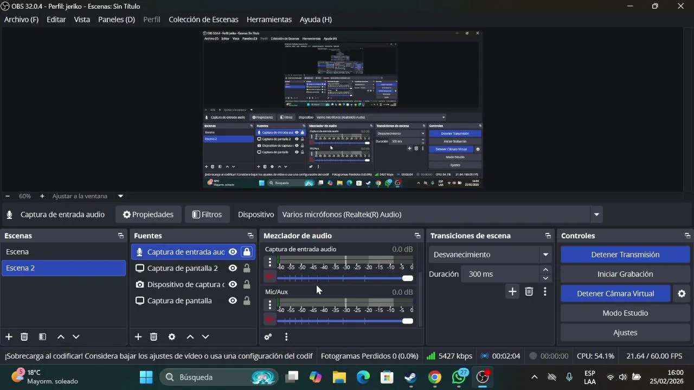Undock Transiciones de escena panel
The height and width of the screenshot is (390, 694).
point(548,236)
